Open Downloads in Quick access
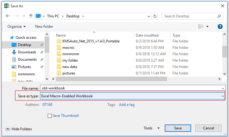 coord(27,52)
